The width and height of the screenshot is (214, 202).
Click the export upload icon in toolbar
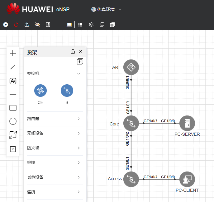point(27,25)
